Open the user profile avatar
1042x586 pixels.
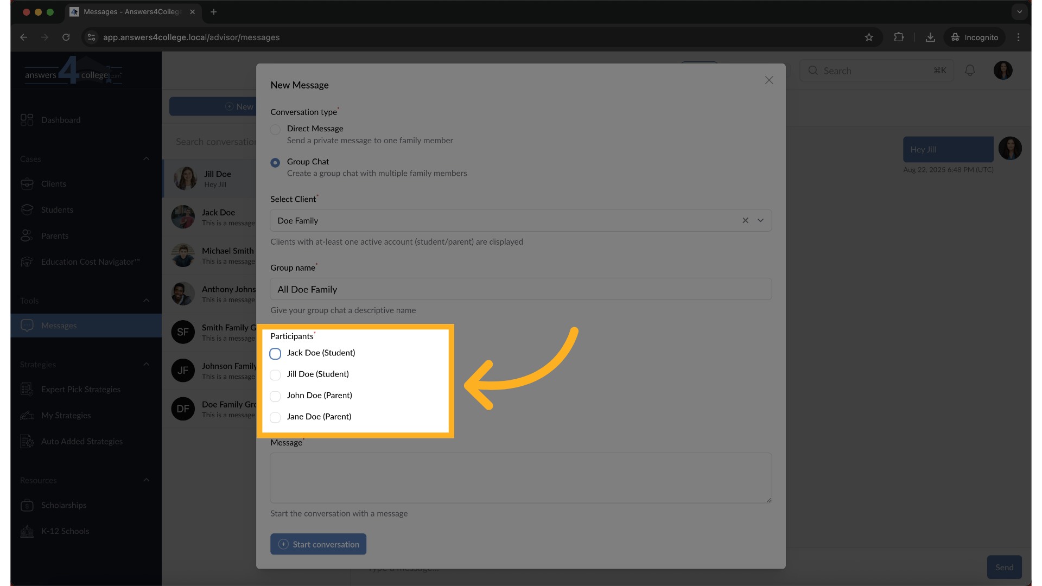(x=1002, y=71)
